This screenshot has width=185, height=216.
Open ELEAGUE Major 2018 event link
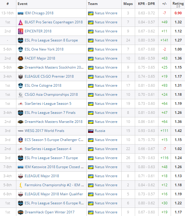pos(42,176)
